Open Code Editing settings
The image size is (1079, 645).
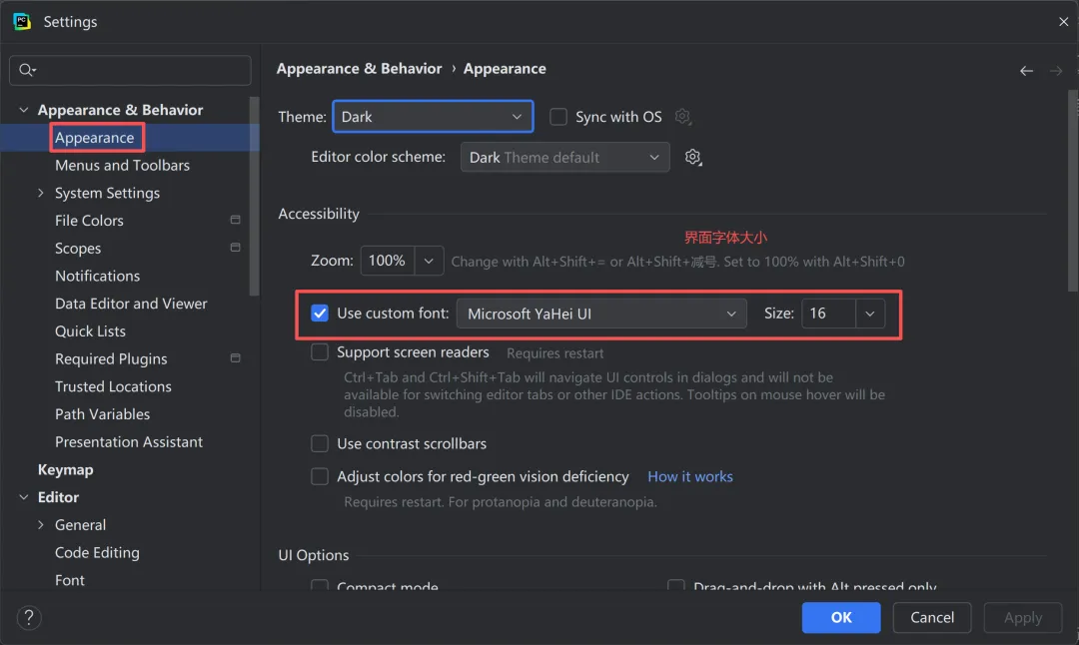coord(97,552)
